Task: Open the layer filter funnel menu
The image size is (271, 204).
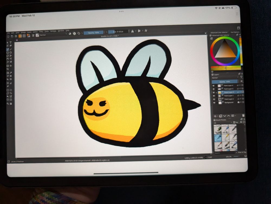Action: 241,77
